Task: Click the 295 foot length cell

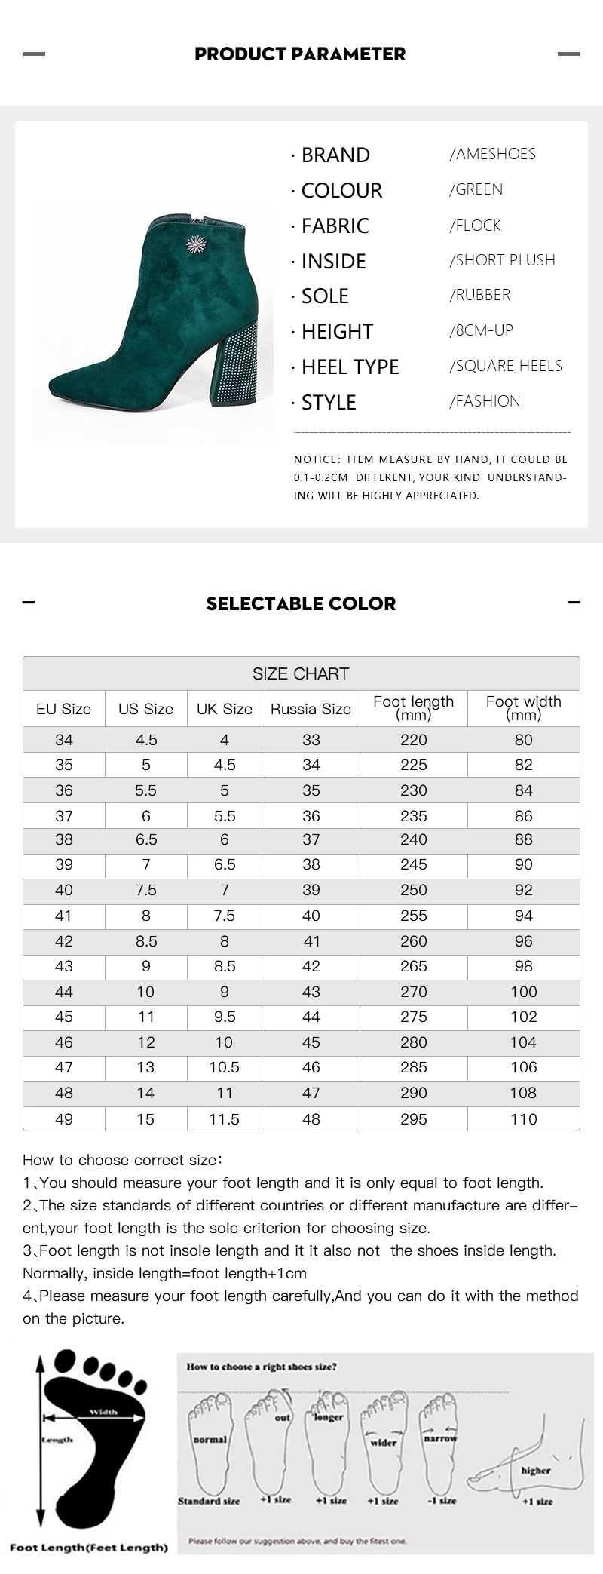Action: pos(414,1119)
